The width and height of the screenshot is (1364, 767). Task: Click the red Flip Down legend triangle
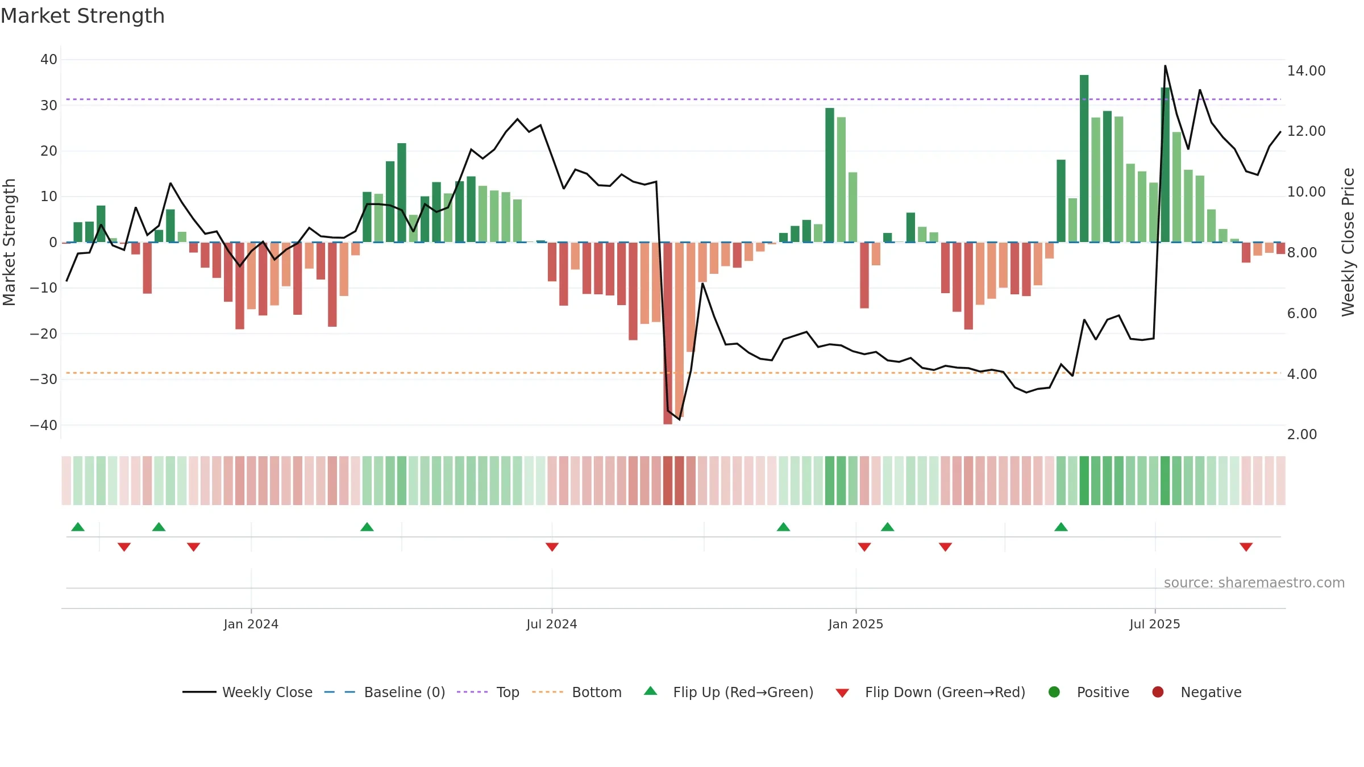tap(843, 693)
